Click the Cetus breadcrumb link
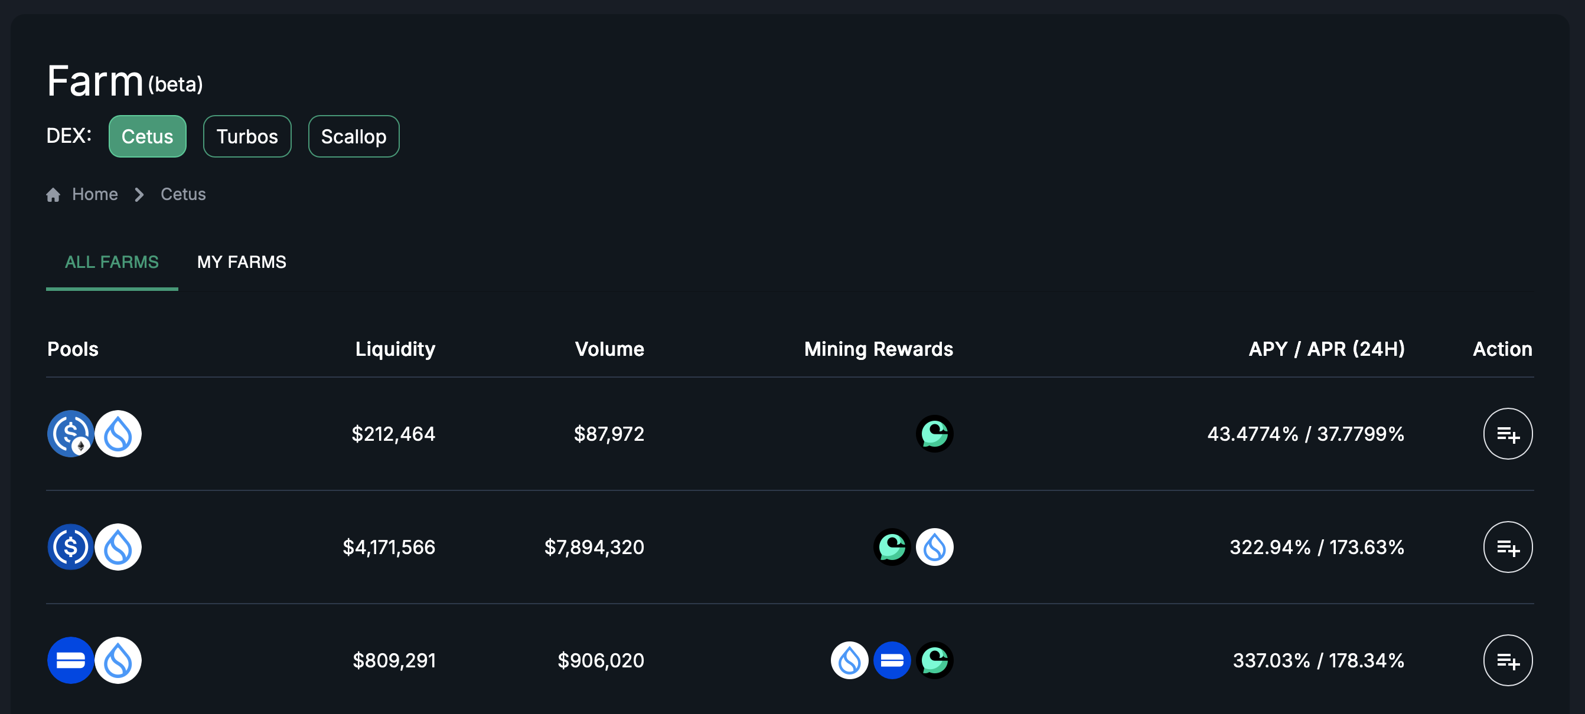Screen dimensions: 1585x714 [182, 194]
